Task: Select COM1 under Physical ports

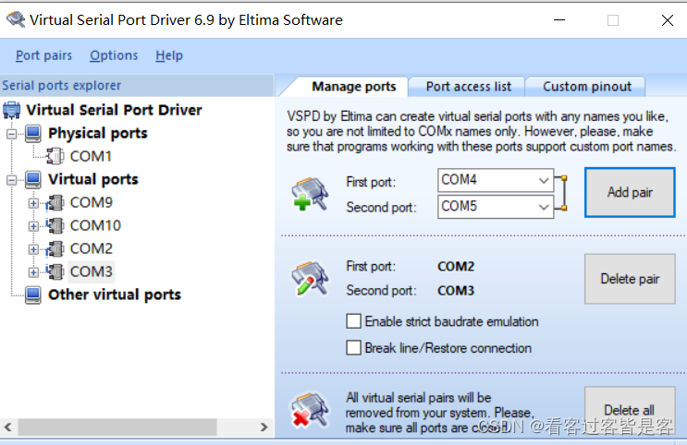Action: coord(91,156)
